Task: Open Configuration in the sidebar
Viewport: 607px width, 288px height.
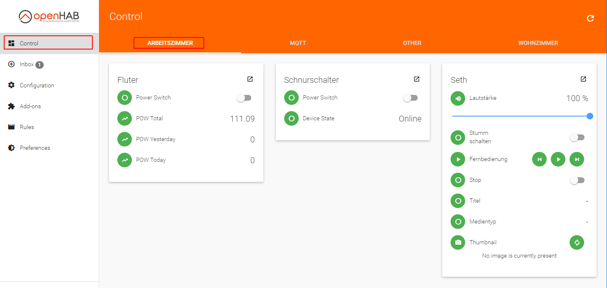Action: click(49, 85)
